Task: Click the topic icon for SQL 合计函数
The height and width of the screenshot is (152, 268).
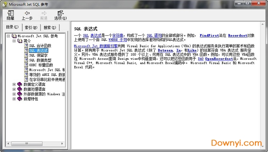Action: tap(26, 46)
